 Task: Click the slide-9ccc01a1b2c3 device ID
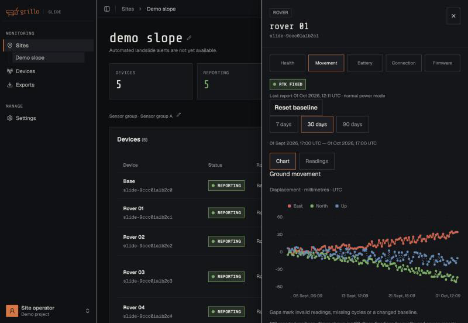coord(147,281)
